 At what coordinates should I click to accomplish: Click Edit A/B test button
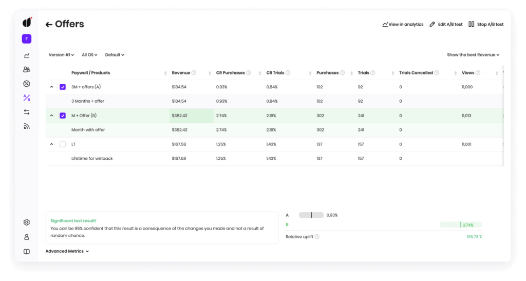coord(446,25)
